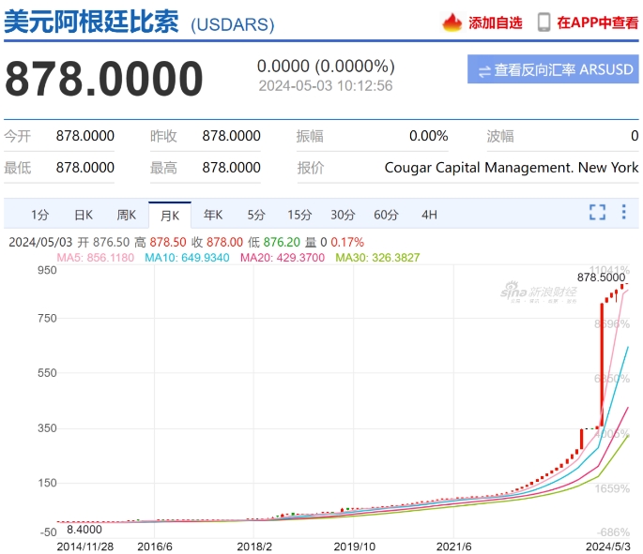Switch to 1分 chart tab
The height and width of the screenshot is (554, 643).
point(39,214)
